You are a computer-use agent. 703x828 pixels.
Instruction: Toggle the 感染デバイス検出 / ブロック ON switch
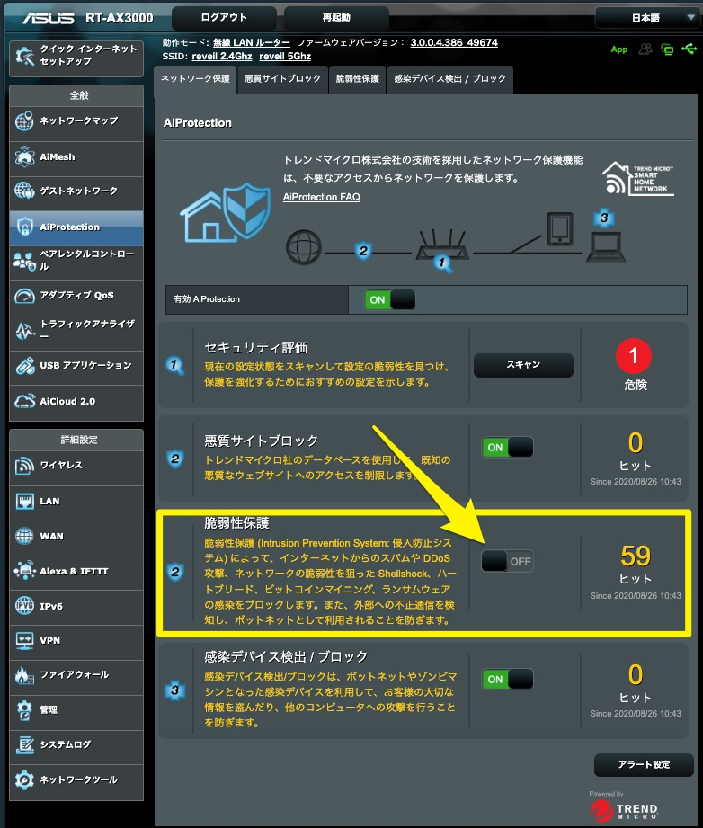507,679
